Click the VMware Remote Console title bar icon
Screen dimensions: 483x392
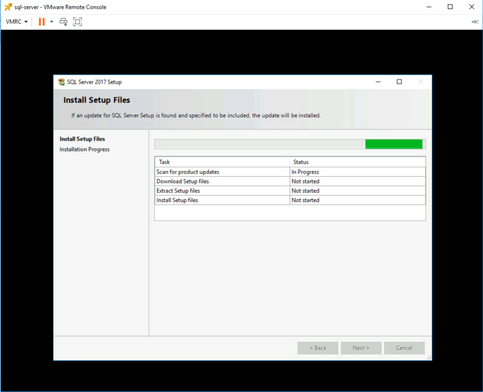click(x=8, y=7)
